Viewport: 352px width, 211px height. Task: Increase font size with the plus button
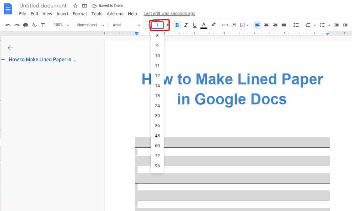168,25
